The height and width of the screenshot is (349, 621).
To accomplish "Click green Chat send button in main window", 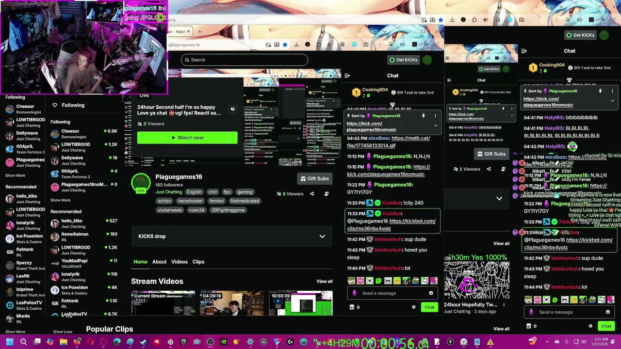I will 429,307.
